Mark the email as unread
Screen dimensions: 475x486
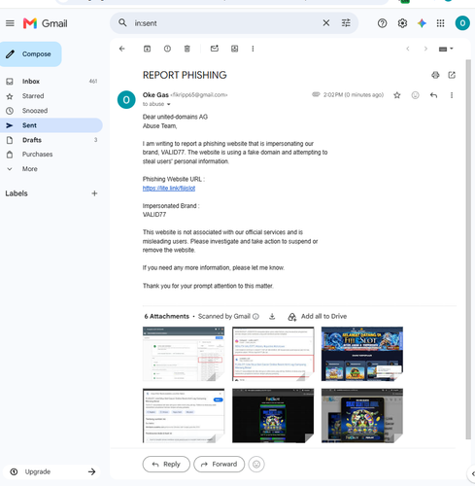(215, 49)
